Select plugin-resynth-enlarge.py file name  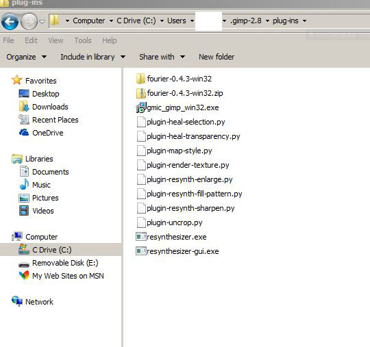click(x=190, y=179)
